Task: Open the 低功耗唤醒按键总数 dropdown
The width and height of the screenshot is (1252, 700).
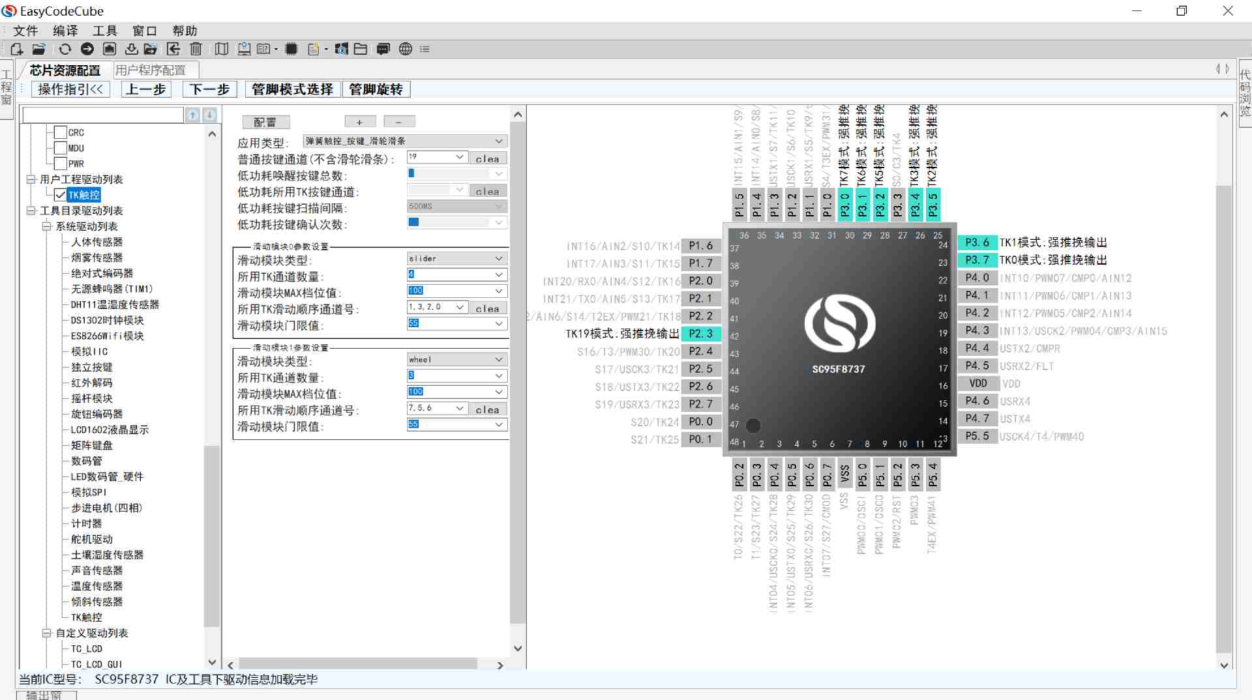Action: 456,174
